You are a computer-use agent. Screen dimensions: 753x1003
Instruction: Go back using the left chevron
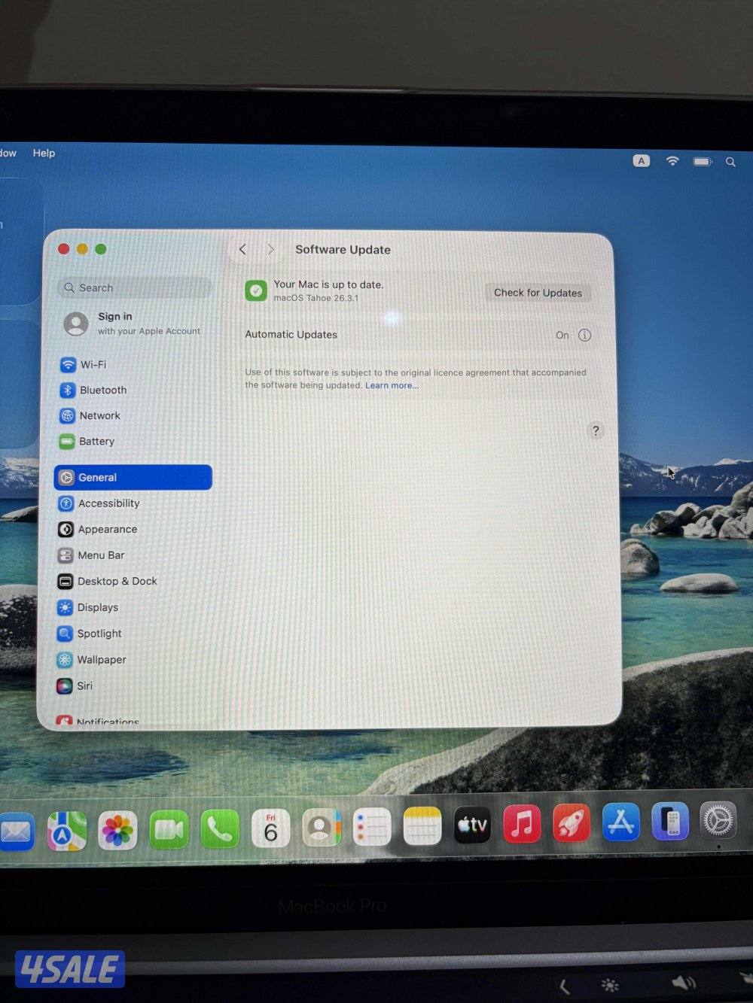[x=242, y=250]
